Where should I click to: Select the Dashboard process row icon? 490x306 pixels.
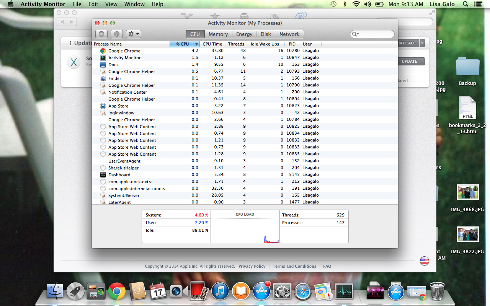(103, 175)
